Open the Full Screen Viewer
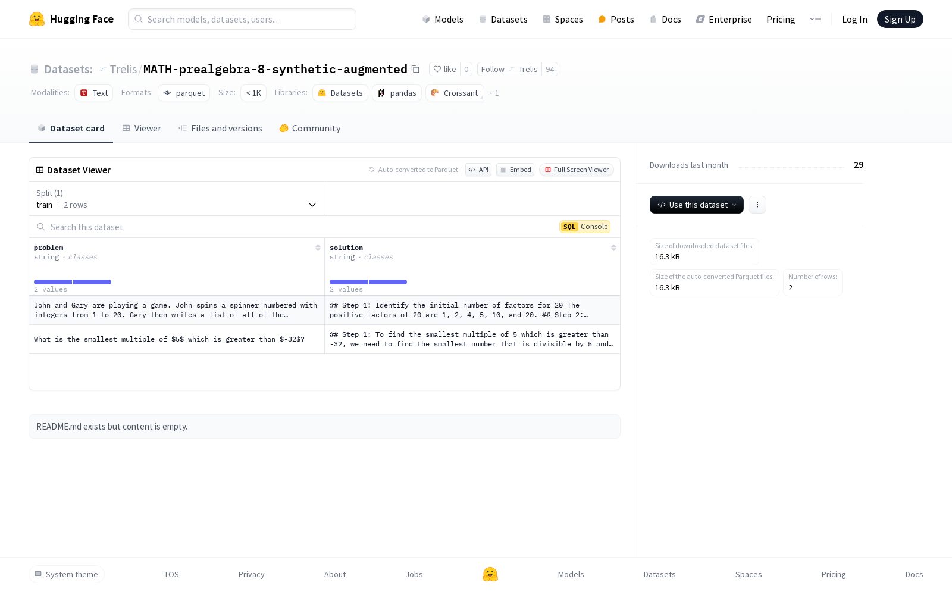952x595 pixels. tap(577, 170)
